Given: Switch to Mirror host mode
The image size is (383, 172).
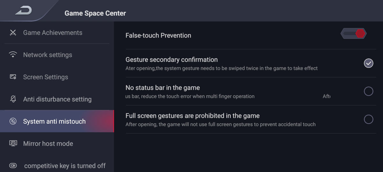Looking at the screenshot, I should 48,144.
